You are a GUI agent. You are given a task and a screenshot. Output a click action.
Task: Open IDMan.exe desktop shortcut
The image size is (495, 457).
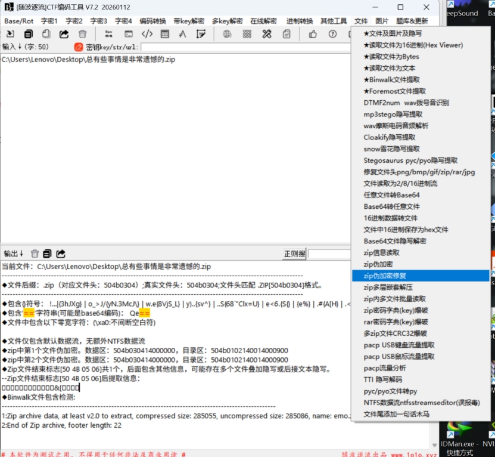[x=459, y=440]
